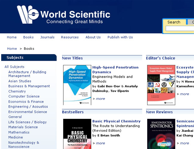194x149 pixels.
Task: Click Basic Physical Chemistry book cover
Action: click(x=77, y=134)
